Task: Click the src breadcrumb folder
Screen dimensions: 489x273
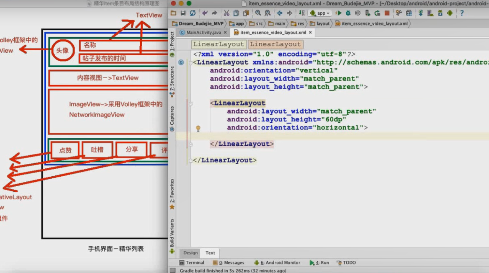Action: point(256,24)
